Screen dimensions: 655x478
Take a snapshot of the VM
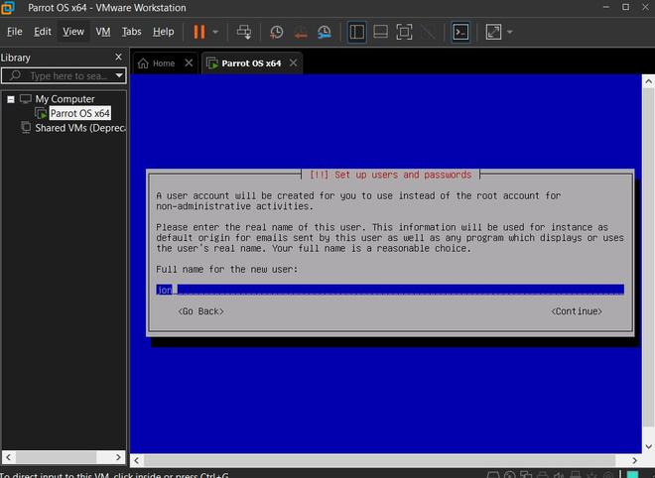277,32
